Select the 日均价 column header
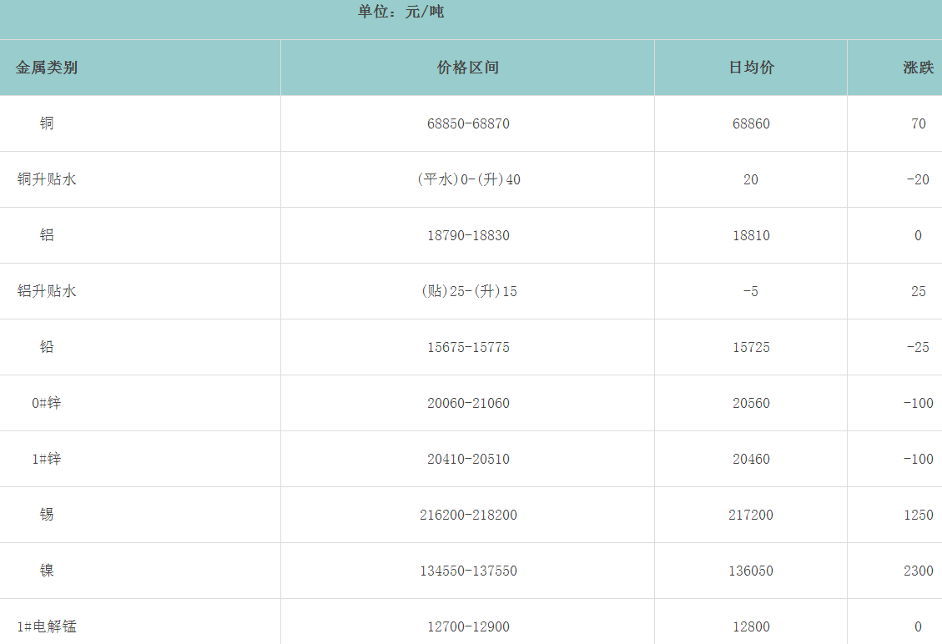Viewport: 942px width, 644px height. [751, 68]
